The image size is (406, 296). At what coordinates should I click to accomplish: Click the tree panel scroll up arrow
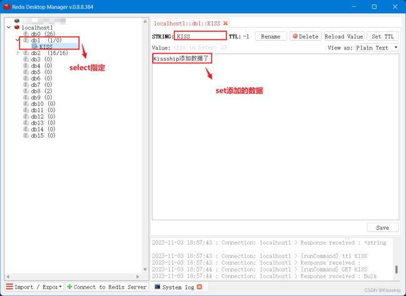[x=145, y=21]
